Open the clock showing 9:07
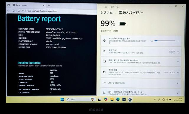Viewport: 189px width, 114px height. pyautogui.click(x=178, y=99)
